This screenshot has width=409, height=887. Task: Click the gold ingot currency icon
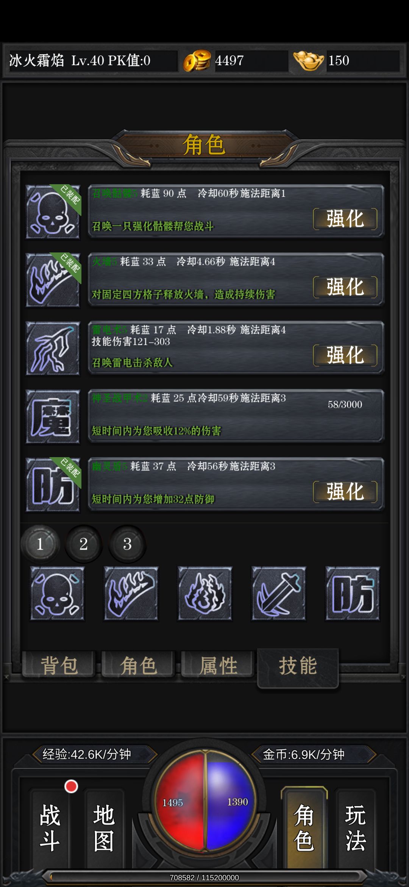coord(308,61)
